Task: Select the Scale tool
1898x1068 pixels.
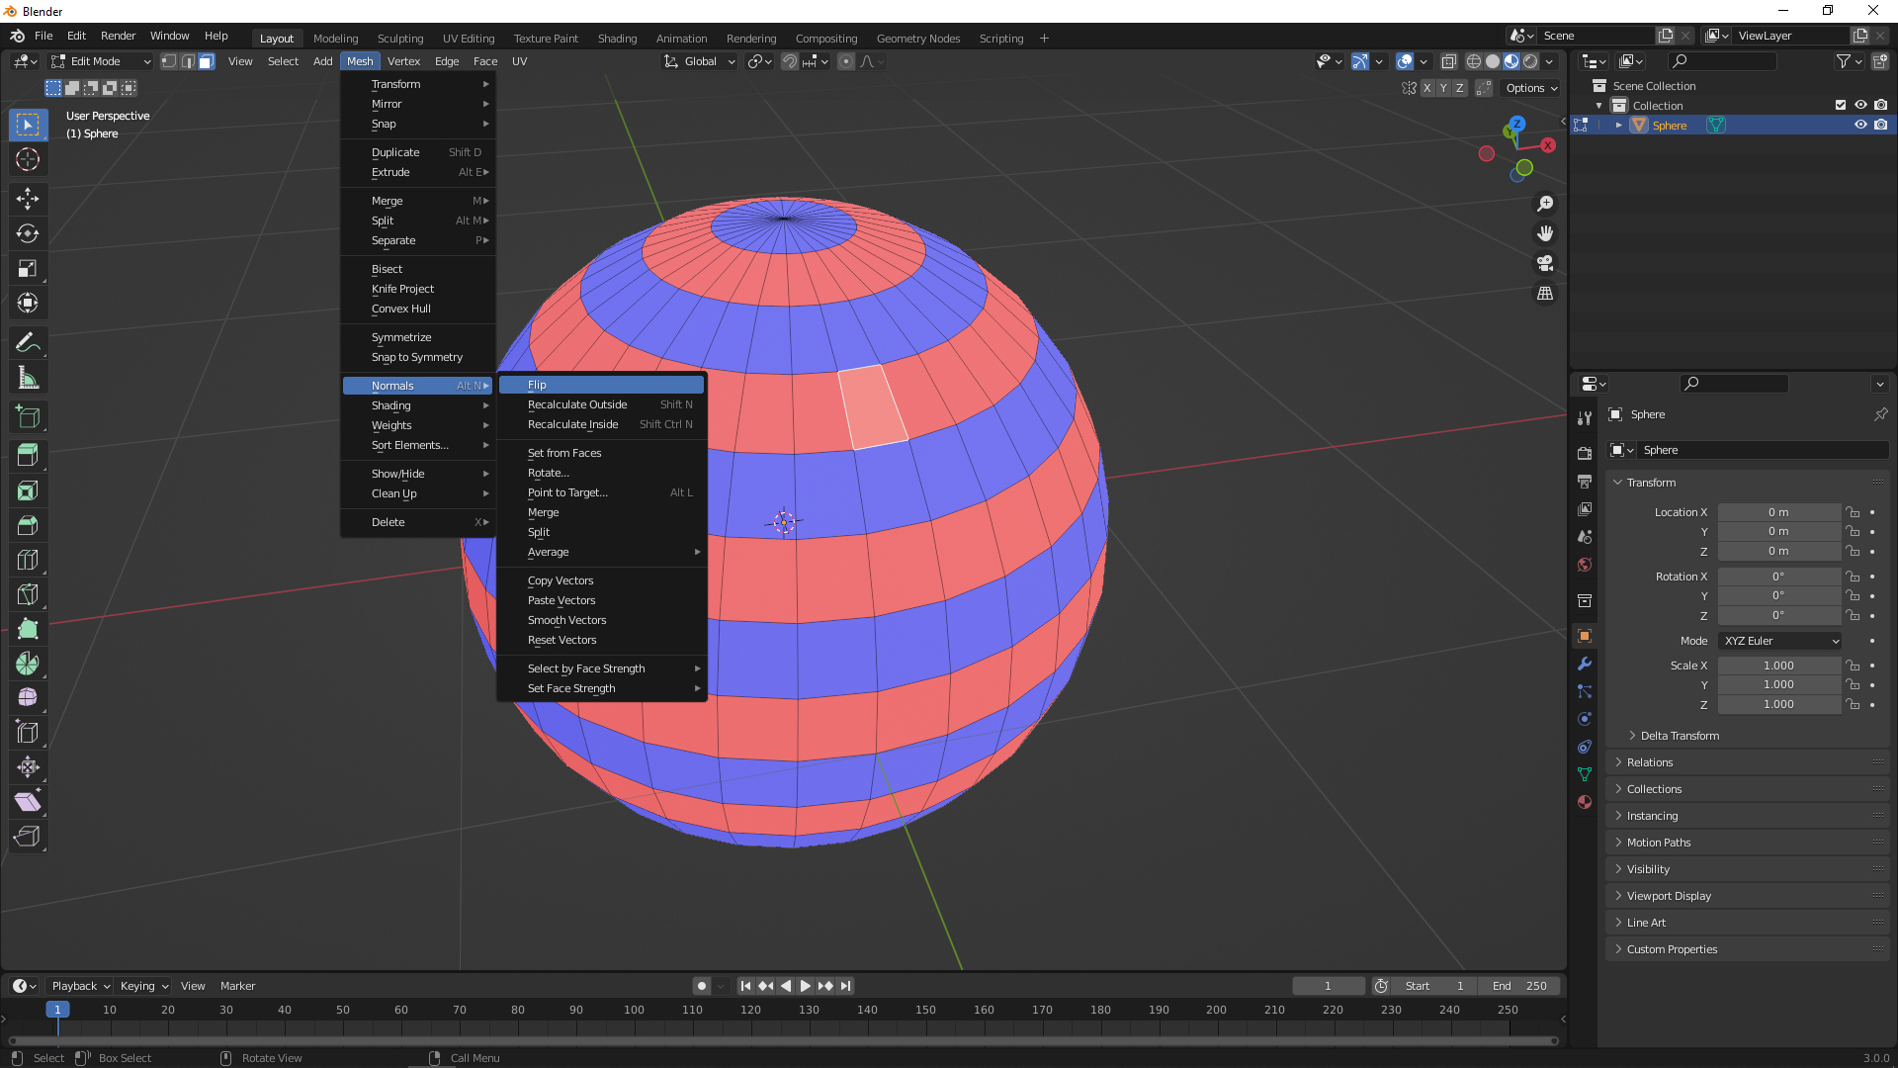Action: point(28,268)
